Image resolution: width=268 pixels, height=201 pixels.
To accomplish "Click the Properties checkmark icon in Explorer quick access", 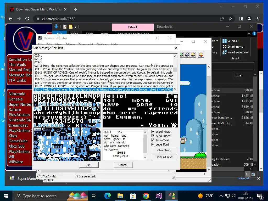I will 65,27.
